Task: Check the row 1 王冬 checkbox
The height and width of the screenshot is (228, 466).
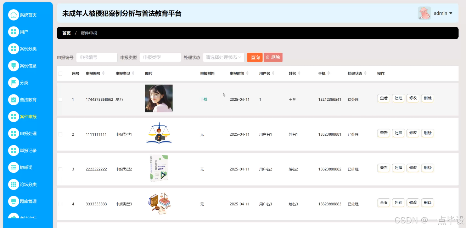Action: point(60,99)
